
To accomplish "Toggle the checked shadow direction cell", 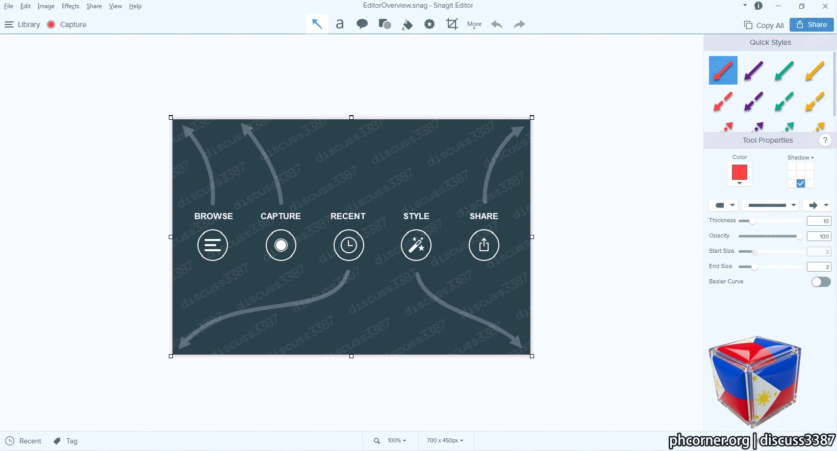I will point(801,183).
